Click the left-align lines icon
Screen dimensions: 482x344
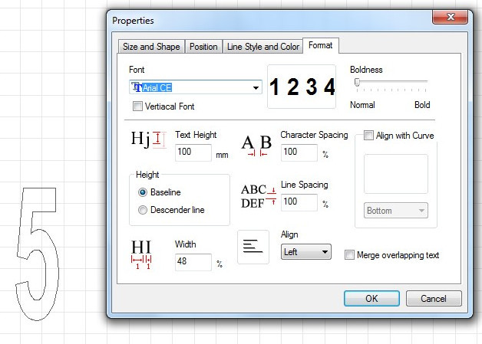pos(253,246)
